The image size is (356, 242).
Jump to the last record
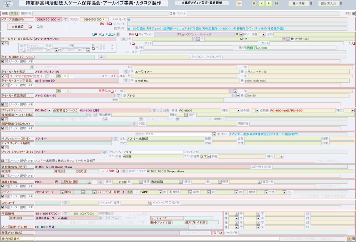(x=276, y=3)
